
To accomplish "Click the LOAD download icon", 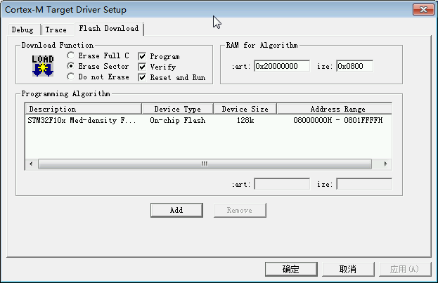I will coord(43,66).
